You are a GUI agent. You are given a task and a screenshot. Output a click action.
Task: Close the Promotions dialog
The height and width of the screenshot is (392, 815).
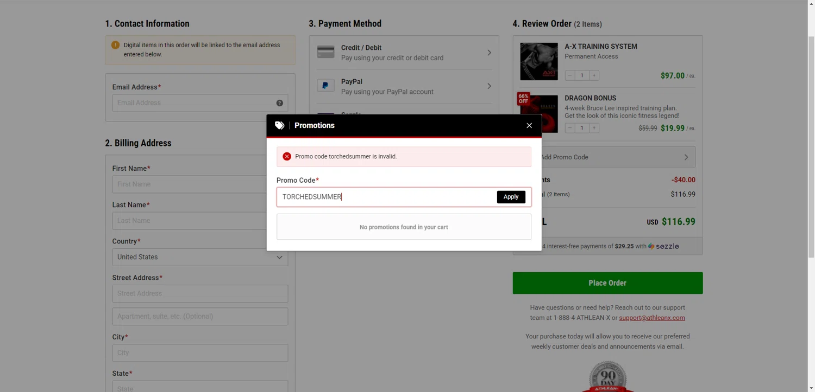(x=529, y=125)
